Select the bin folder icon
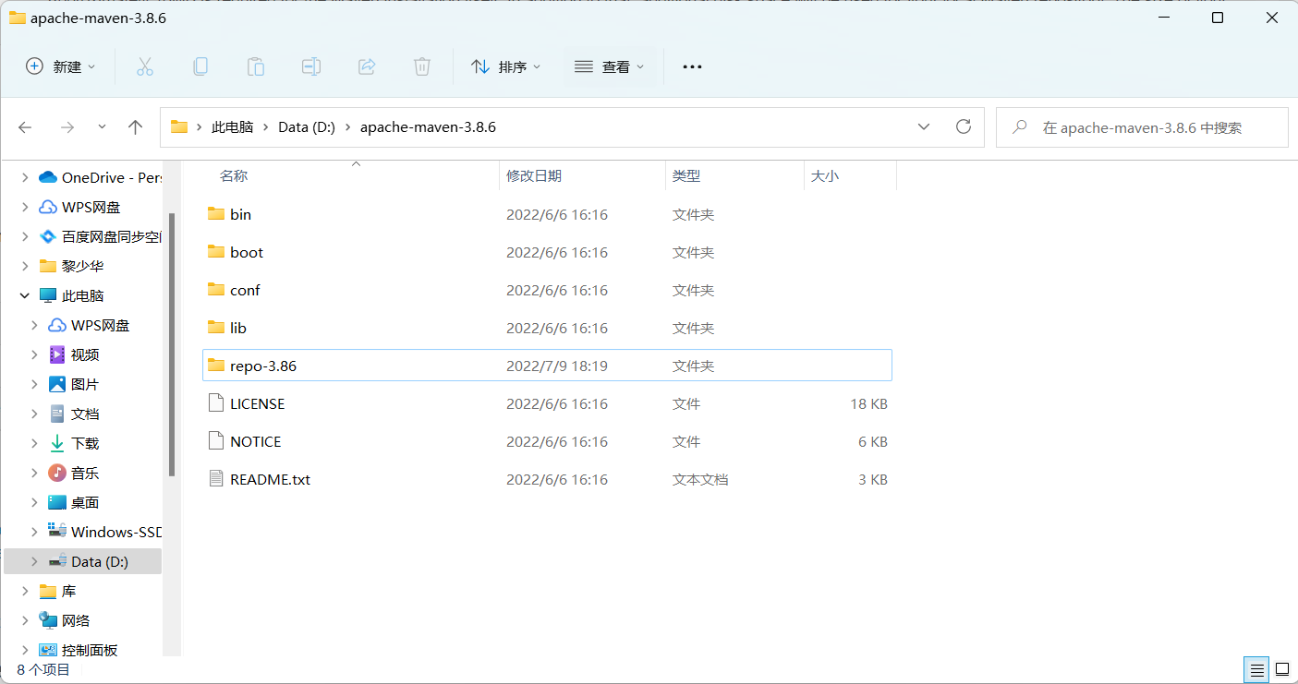 (216, 214)
